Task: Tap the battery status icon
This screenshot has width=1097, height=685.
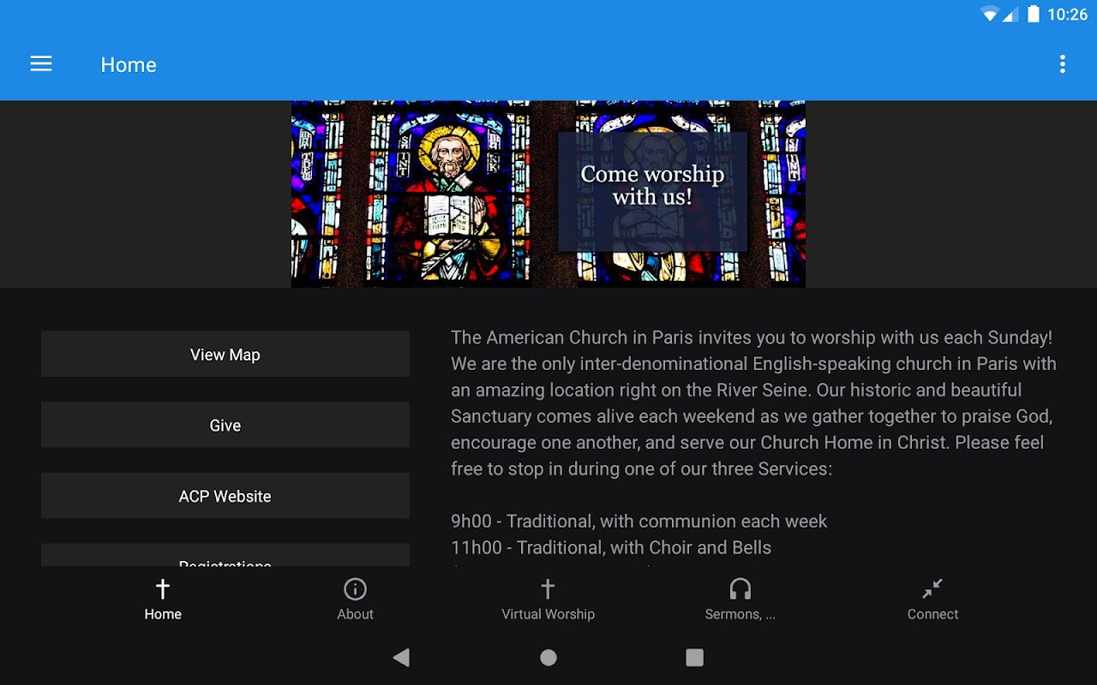Action: pos(1034,15)
